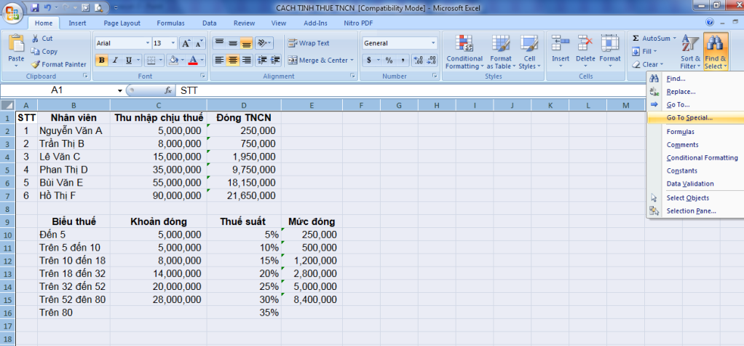Click the Paste clipboard icon
Screen dimensions: 744x346
[x=16, y=43]
